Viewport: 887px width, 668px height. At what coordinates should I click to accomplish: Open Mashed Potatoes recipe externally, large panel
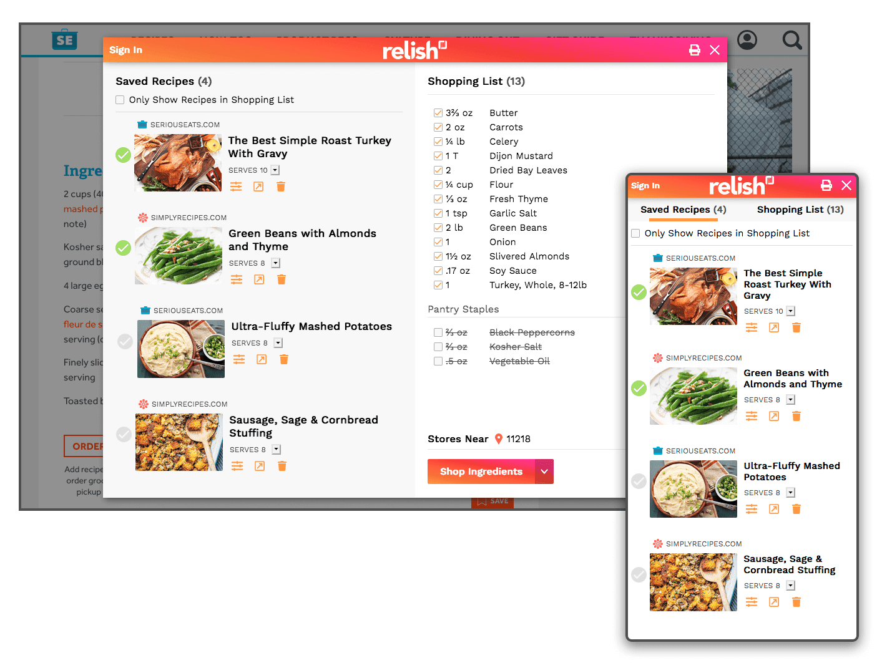click(x=262, y=359)
